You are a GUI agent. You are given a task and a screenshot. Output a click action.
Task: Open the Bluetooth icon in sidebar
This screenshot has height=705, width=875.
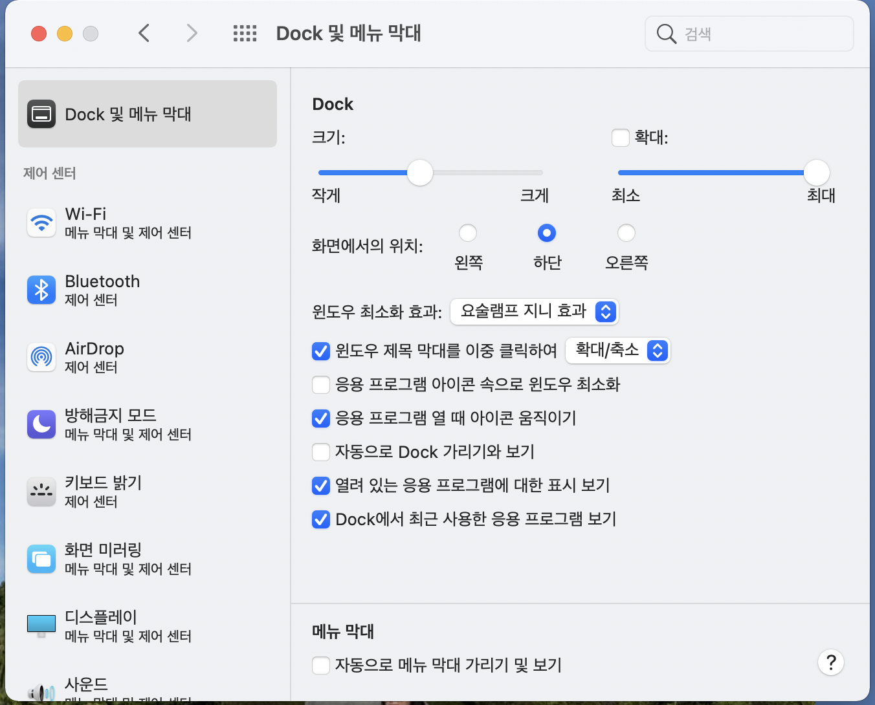(41, 290)
